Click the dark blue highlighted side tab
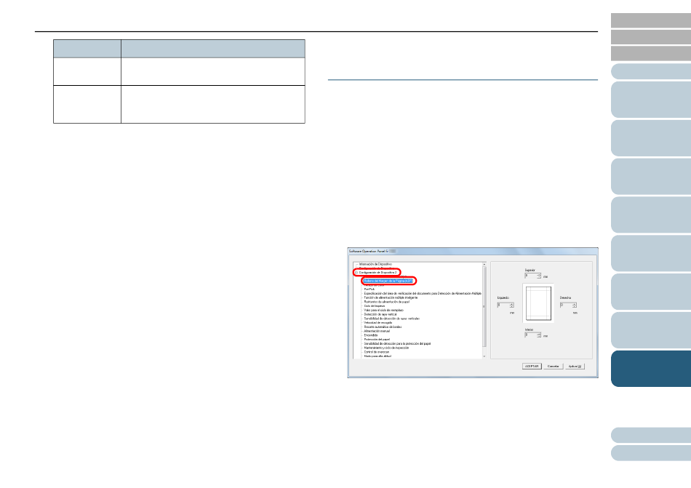The image size is (691, 488). tap(651, 369)
